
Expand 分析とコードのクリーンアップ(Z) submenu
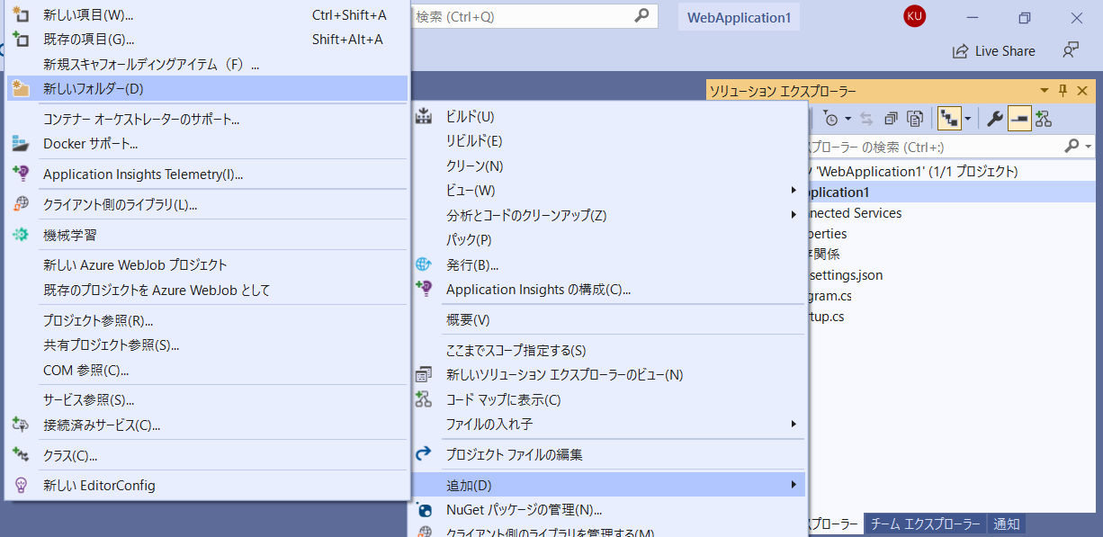pyautogui.click(x=609, y=215)
